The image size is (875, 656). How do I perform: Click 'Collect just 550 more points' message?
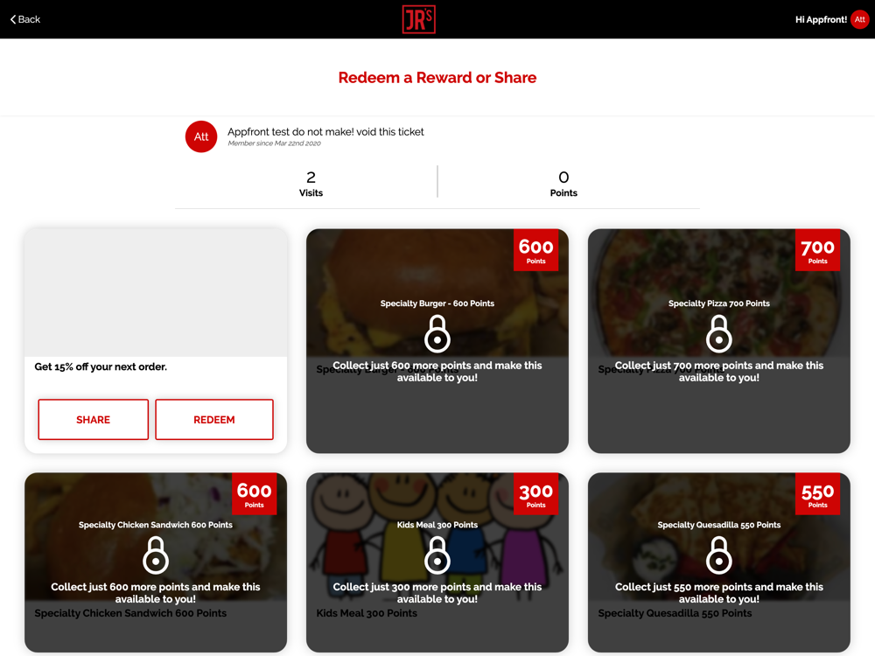[x=718, y=593]
